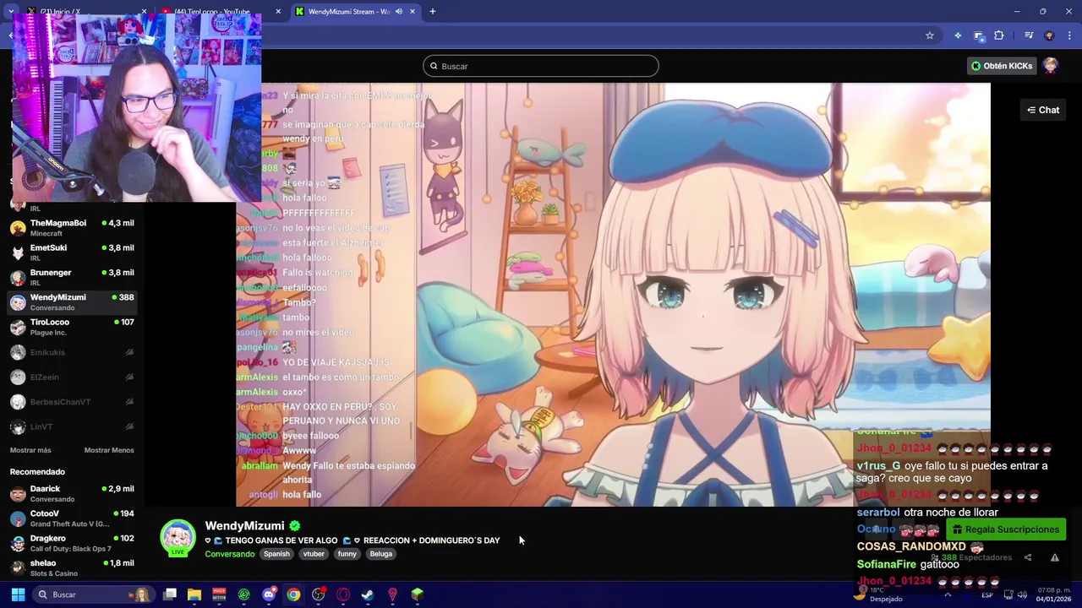Click WendyMizumi verified badge icon
This screenshot has width=1082, height=608.
pyautogui.click(x=295, y=525)
